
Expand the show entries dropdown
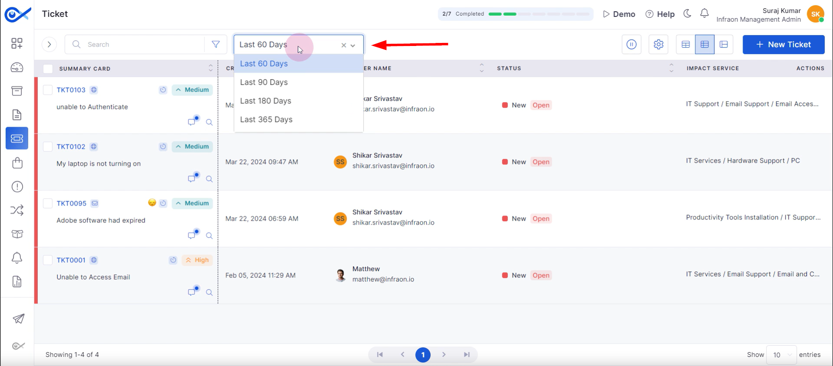click(781, 355)
